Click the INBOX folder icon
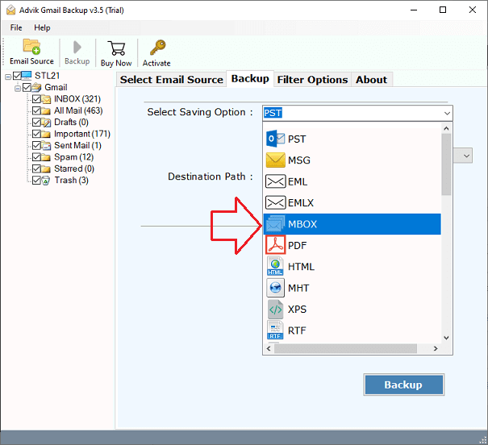The height and width of the screenshot is (445, 488). (x=46, y=99)
